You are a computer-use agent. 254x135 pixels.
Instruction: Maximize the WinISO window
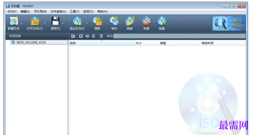(234, 6)
